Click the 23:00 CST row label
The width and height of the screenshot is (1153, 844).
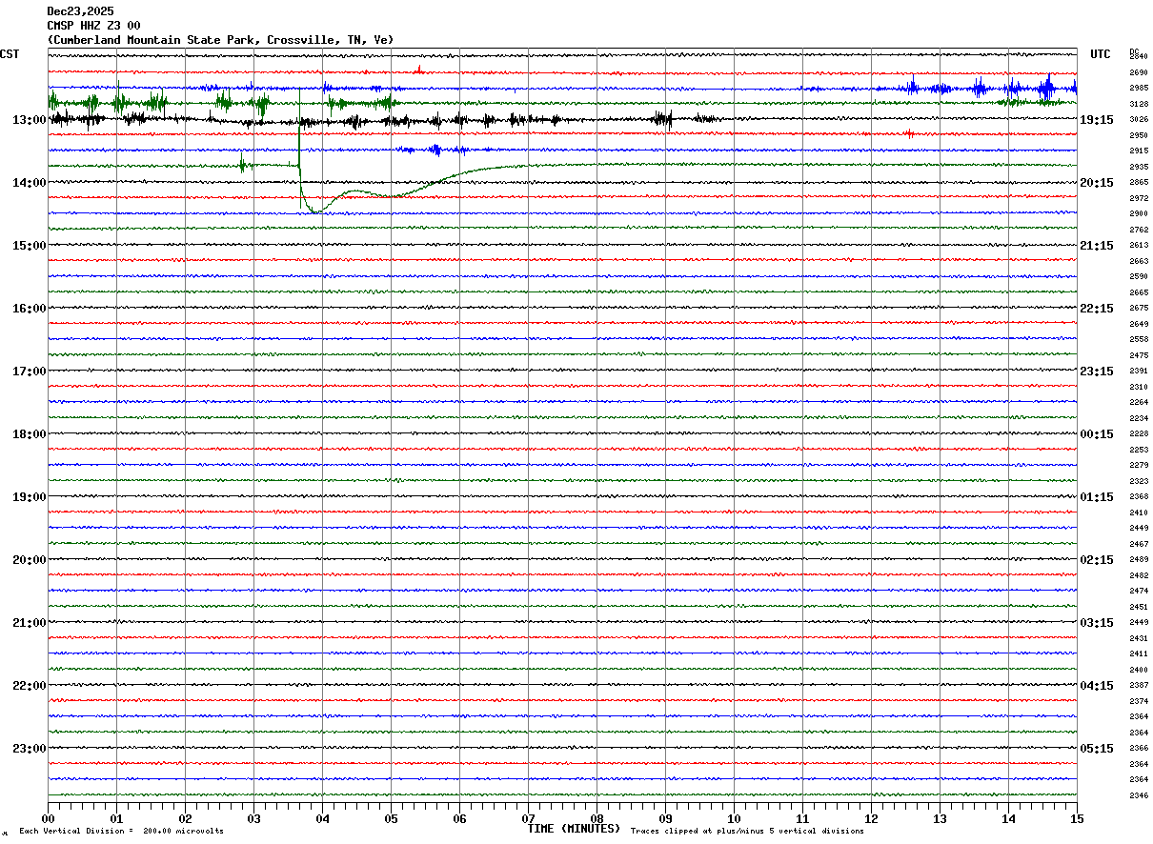pyautogui.click(x=29, y=749)
